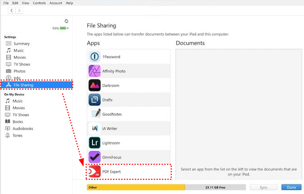Select Photos label in the sidebar
The image size is (304, 194).
19,71
